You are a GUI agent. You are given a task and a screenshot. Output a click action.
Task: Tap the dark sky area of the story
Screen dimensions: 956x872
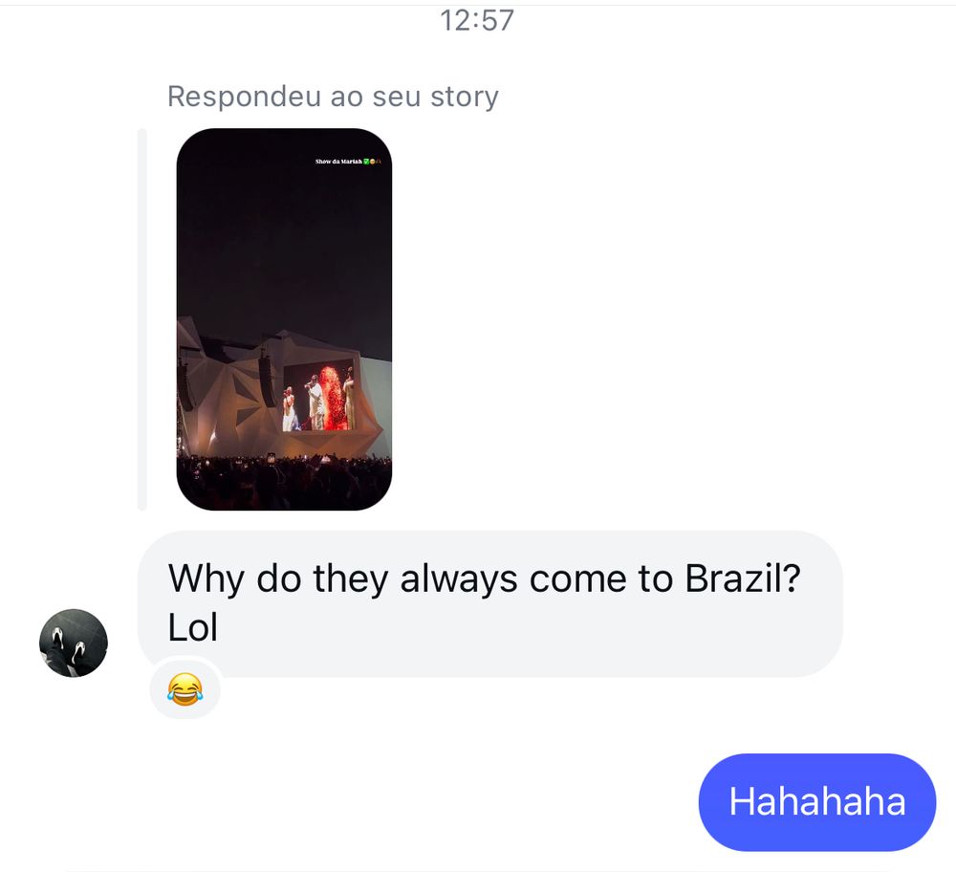[x=284, y=244]
